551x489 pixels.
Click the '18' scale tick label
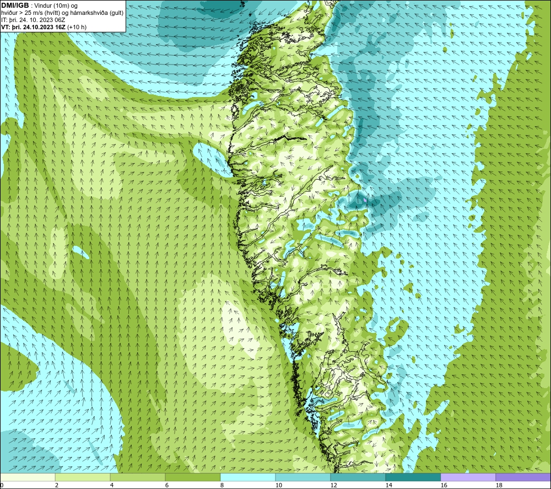(499, 486)
